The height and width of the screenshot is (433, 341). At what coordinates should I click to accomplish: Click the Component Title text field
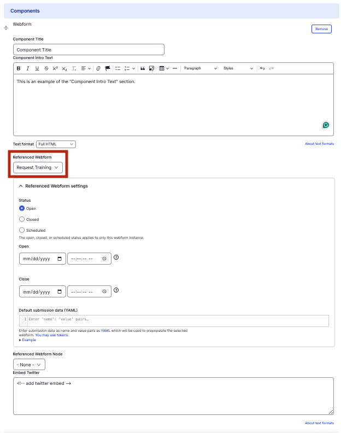[89, 50]
